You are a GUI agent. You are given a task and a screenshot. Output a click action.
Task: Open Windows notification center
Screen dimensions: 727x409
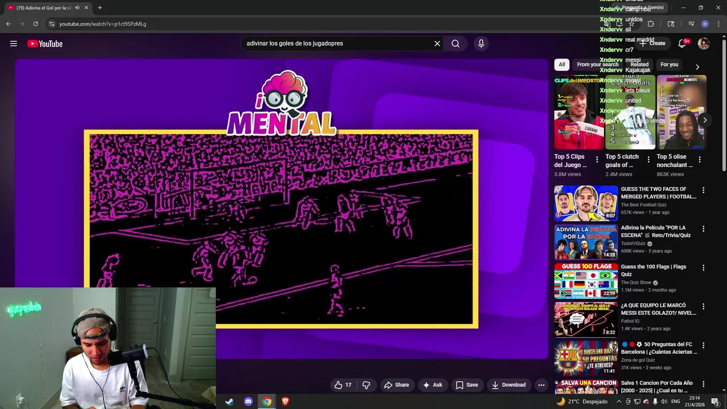tap(716, 402)
